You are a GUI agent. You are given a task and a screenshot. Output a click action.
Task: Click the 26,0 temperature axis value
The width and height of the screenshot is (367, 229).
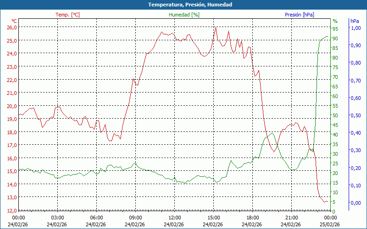[12, 27]
